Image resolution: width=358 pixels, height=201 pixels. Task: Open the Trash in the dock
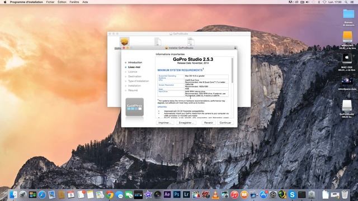pos(345,194)
